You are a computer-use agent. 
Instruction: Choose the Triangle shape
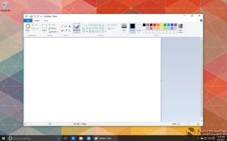click(103, 25)
